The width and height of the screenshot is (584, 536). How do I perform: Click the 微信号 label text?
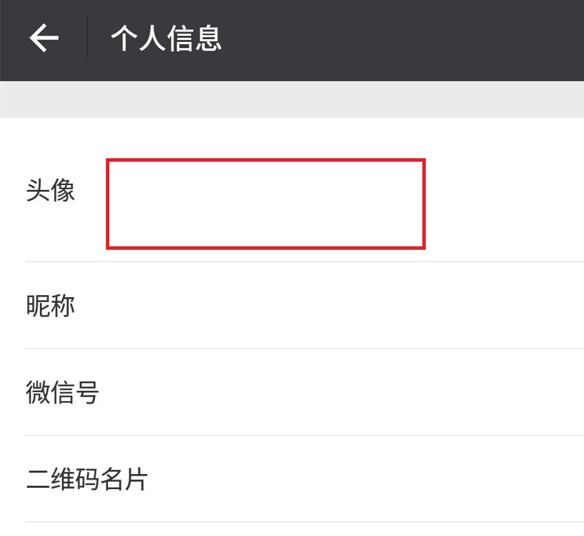click(62, 392)
